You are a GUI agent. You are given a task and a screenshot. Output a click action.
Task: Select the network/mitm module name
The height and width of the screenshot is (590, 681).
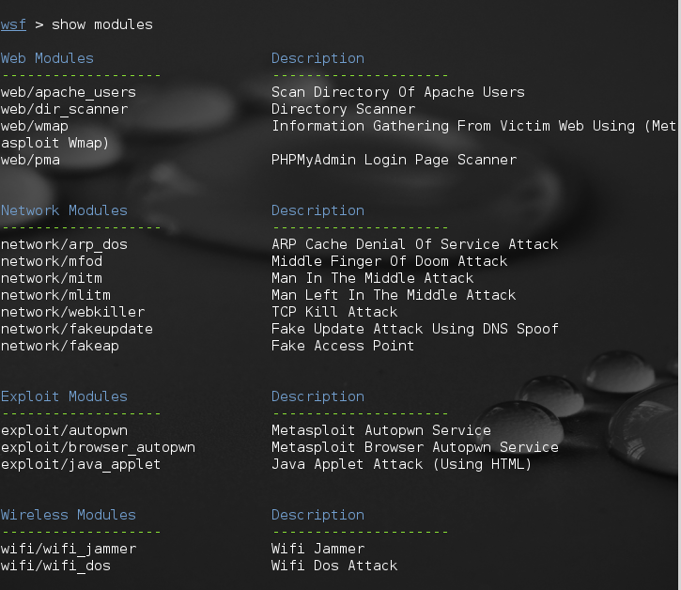(x=52, y=278)
